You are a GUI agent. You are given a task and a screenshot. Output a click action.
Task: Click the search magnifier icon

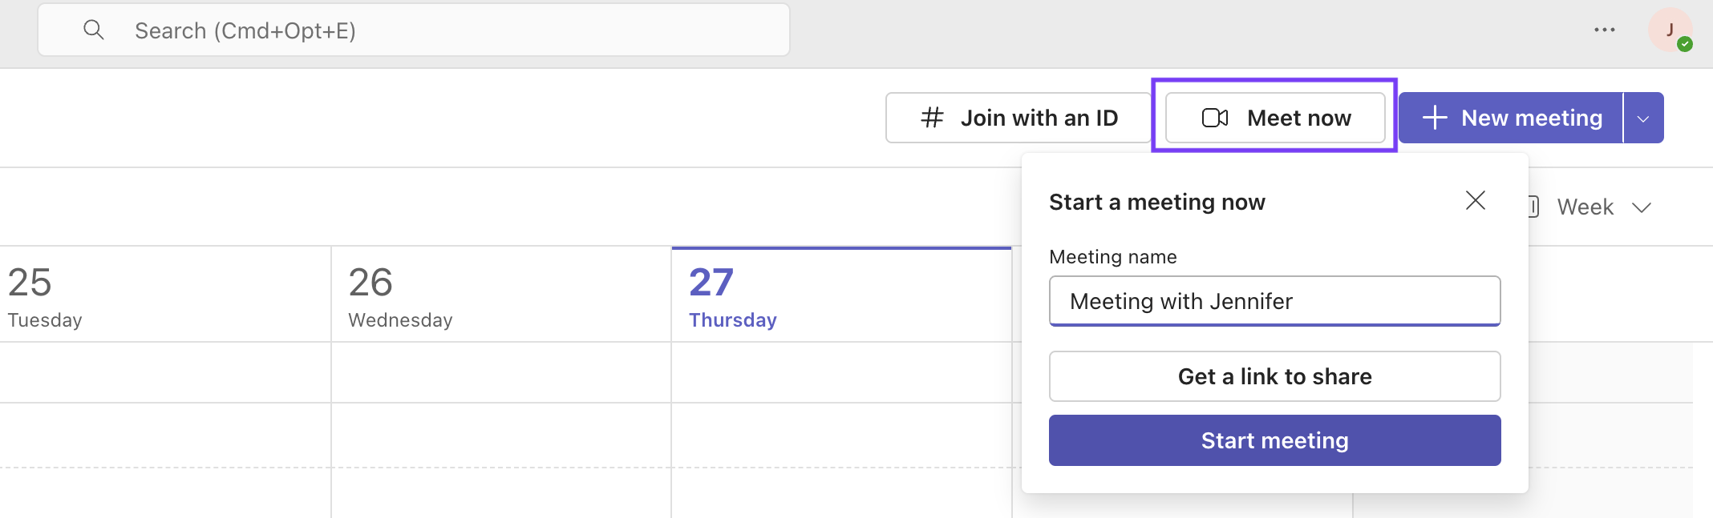point(94,30)
